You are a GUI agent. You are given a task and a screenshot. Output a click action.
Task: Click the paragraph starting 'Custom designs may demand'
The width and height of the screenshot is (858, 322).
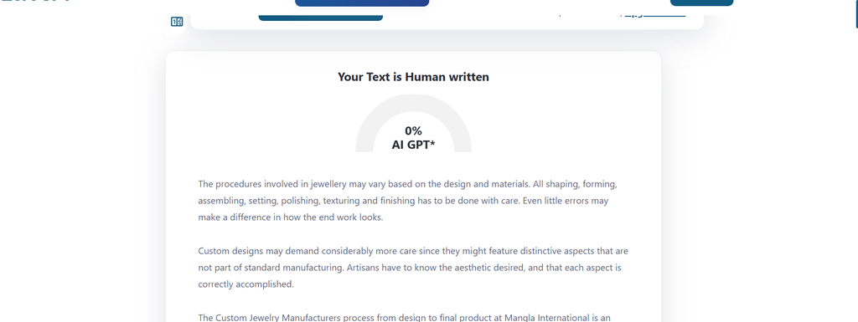point(413,268)
